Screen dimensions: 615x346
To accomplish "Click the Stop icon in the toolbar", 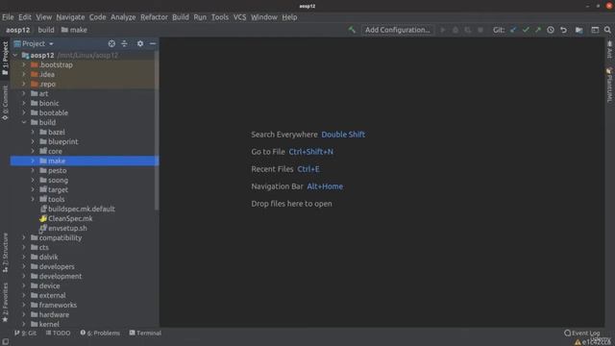I will coord(480,30).
